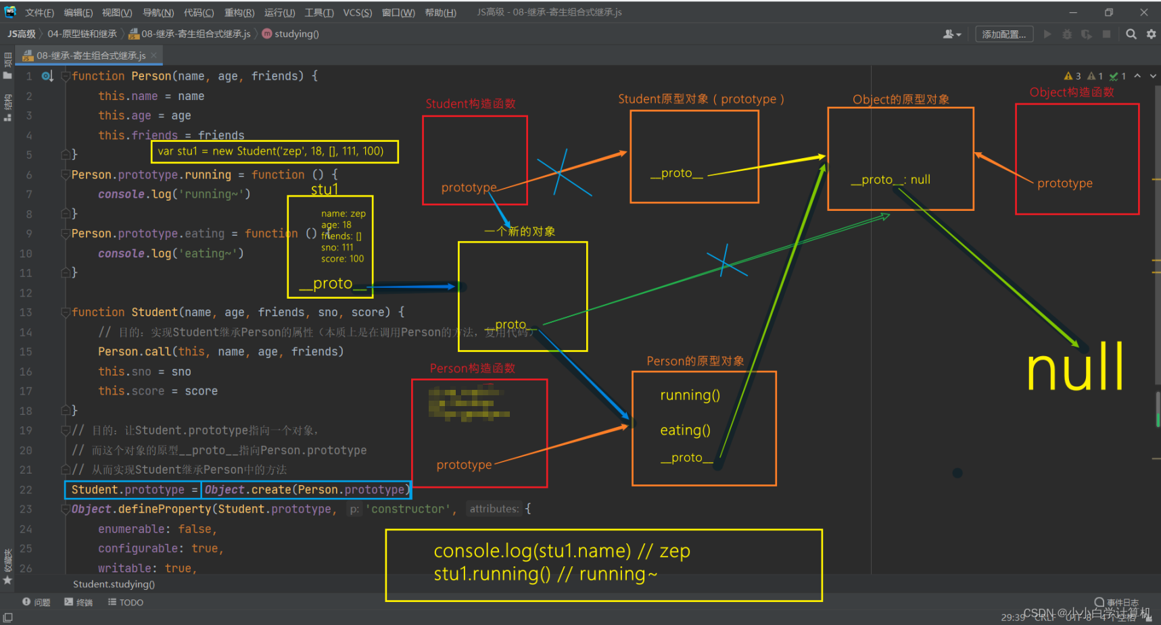
Task: Open IDE settings gear icon
Action: [1151, 34]
